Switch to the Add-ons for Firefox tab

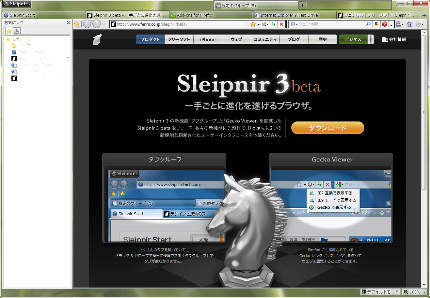click(211, 15)
